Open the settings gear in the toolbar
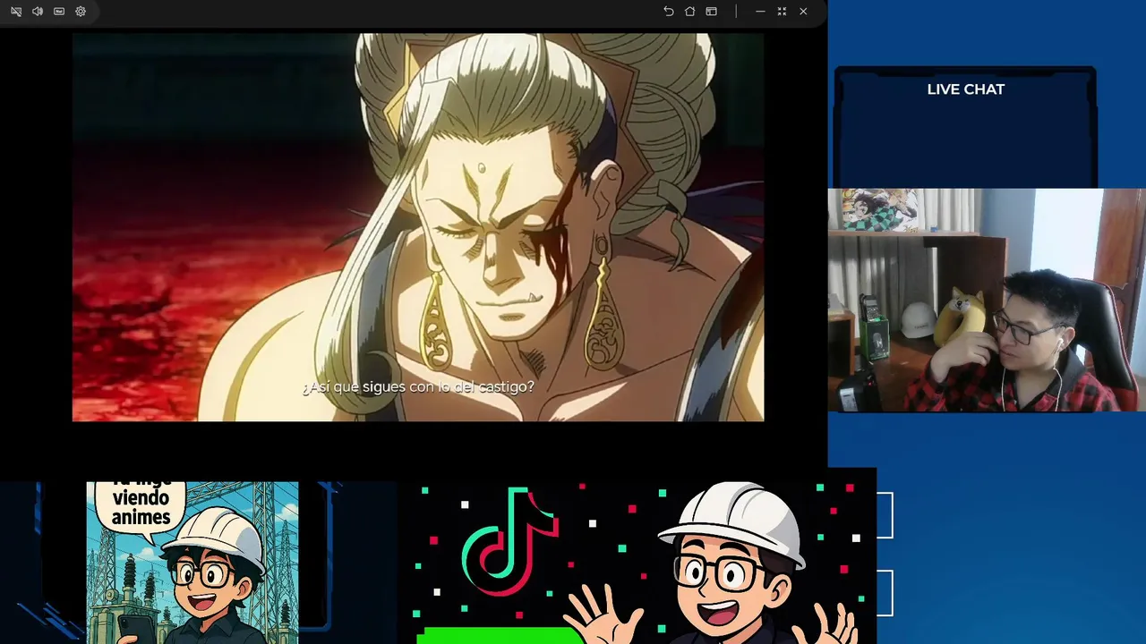The image size is (1146, 644). tap(81, 12)
